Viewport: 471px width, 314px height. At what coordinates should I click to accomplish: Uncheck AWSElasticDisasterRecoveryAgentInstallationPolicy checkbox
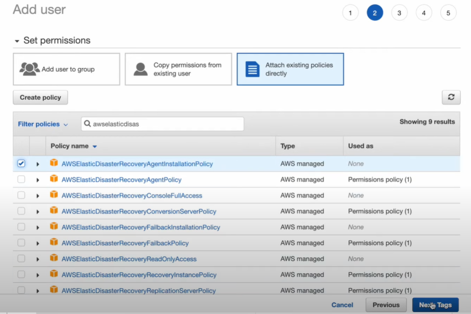point(21,163)
